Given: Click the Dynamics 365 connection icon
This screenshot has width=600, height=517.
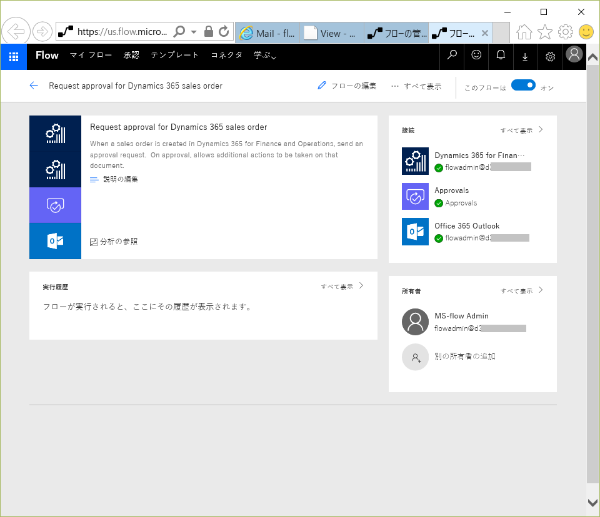Looking at the screenshot, I should [415, 161].
